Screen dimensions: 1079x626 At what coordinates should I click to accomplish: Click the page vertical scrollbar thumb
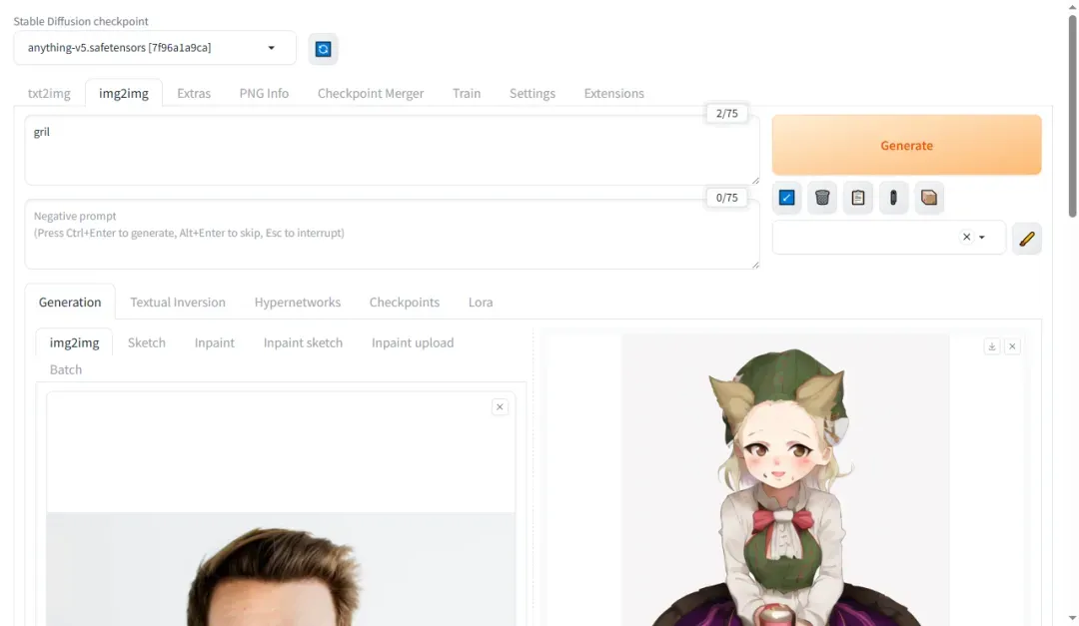click(x=1072, y=116)
